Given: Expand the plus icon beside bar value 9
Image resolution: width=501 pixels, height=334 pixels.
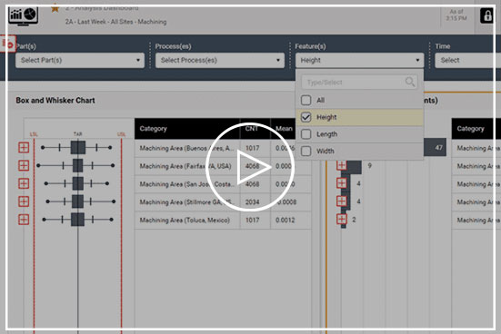Looking at the screenshot, I should (342, 165).
